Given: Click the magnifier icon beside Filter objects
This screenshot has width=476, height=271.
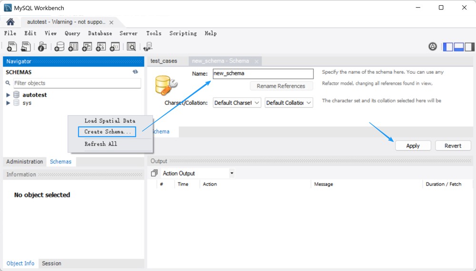Looking at the screenshot, I should point(8,83).
